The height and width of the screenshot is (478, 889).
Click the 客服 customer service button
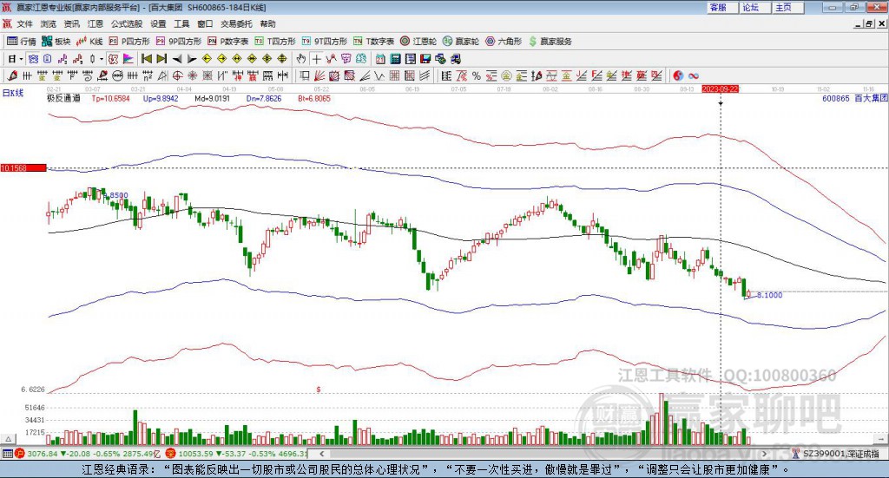pos(723,7)
